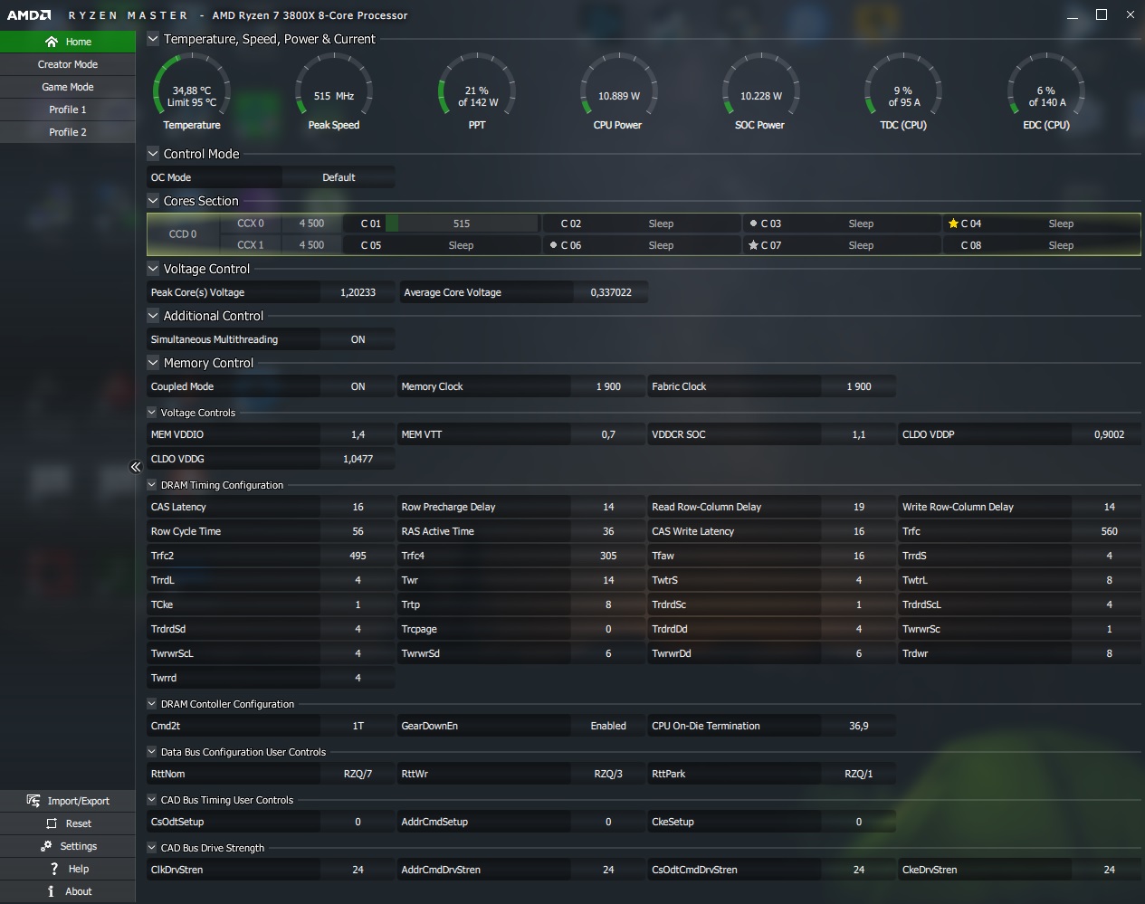Click CCX 0 speed value 4 500

pos(311,223)
